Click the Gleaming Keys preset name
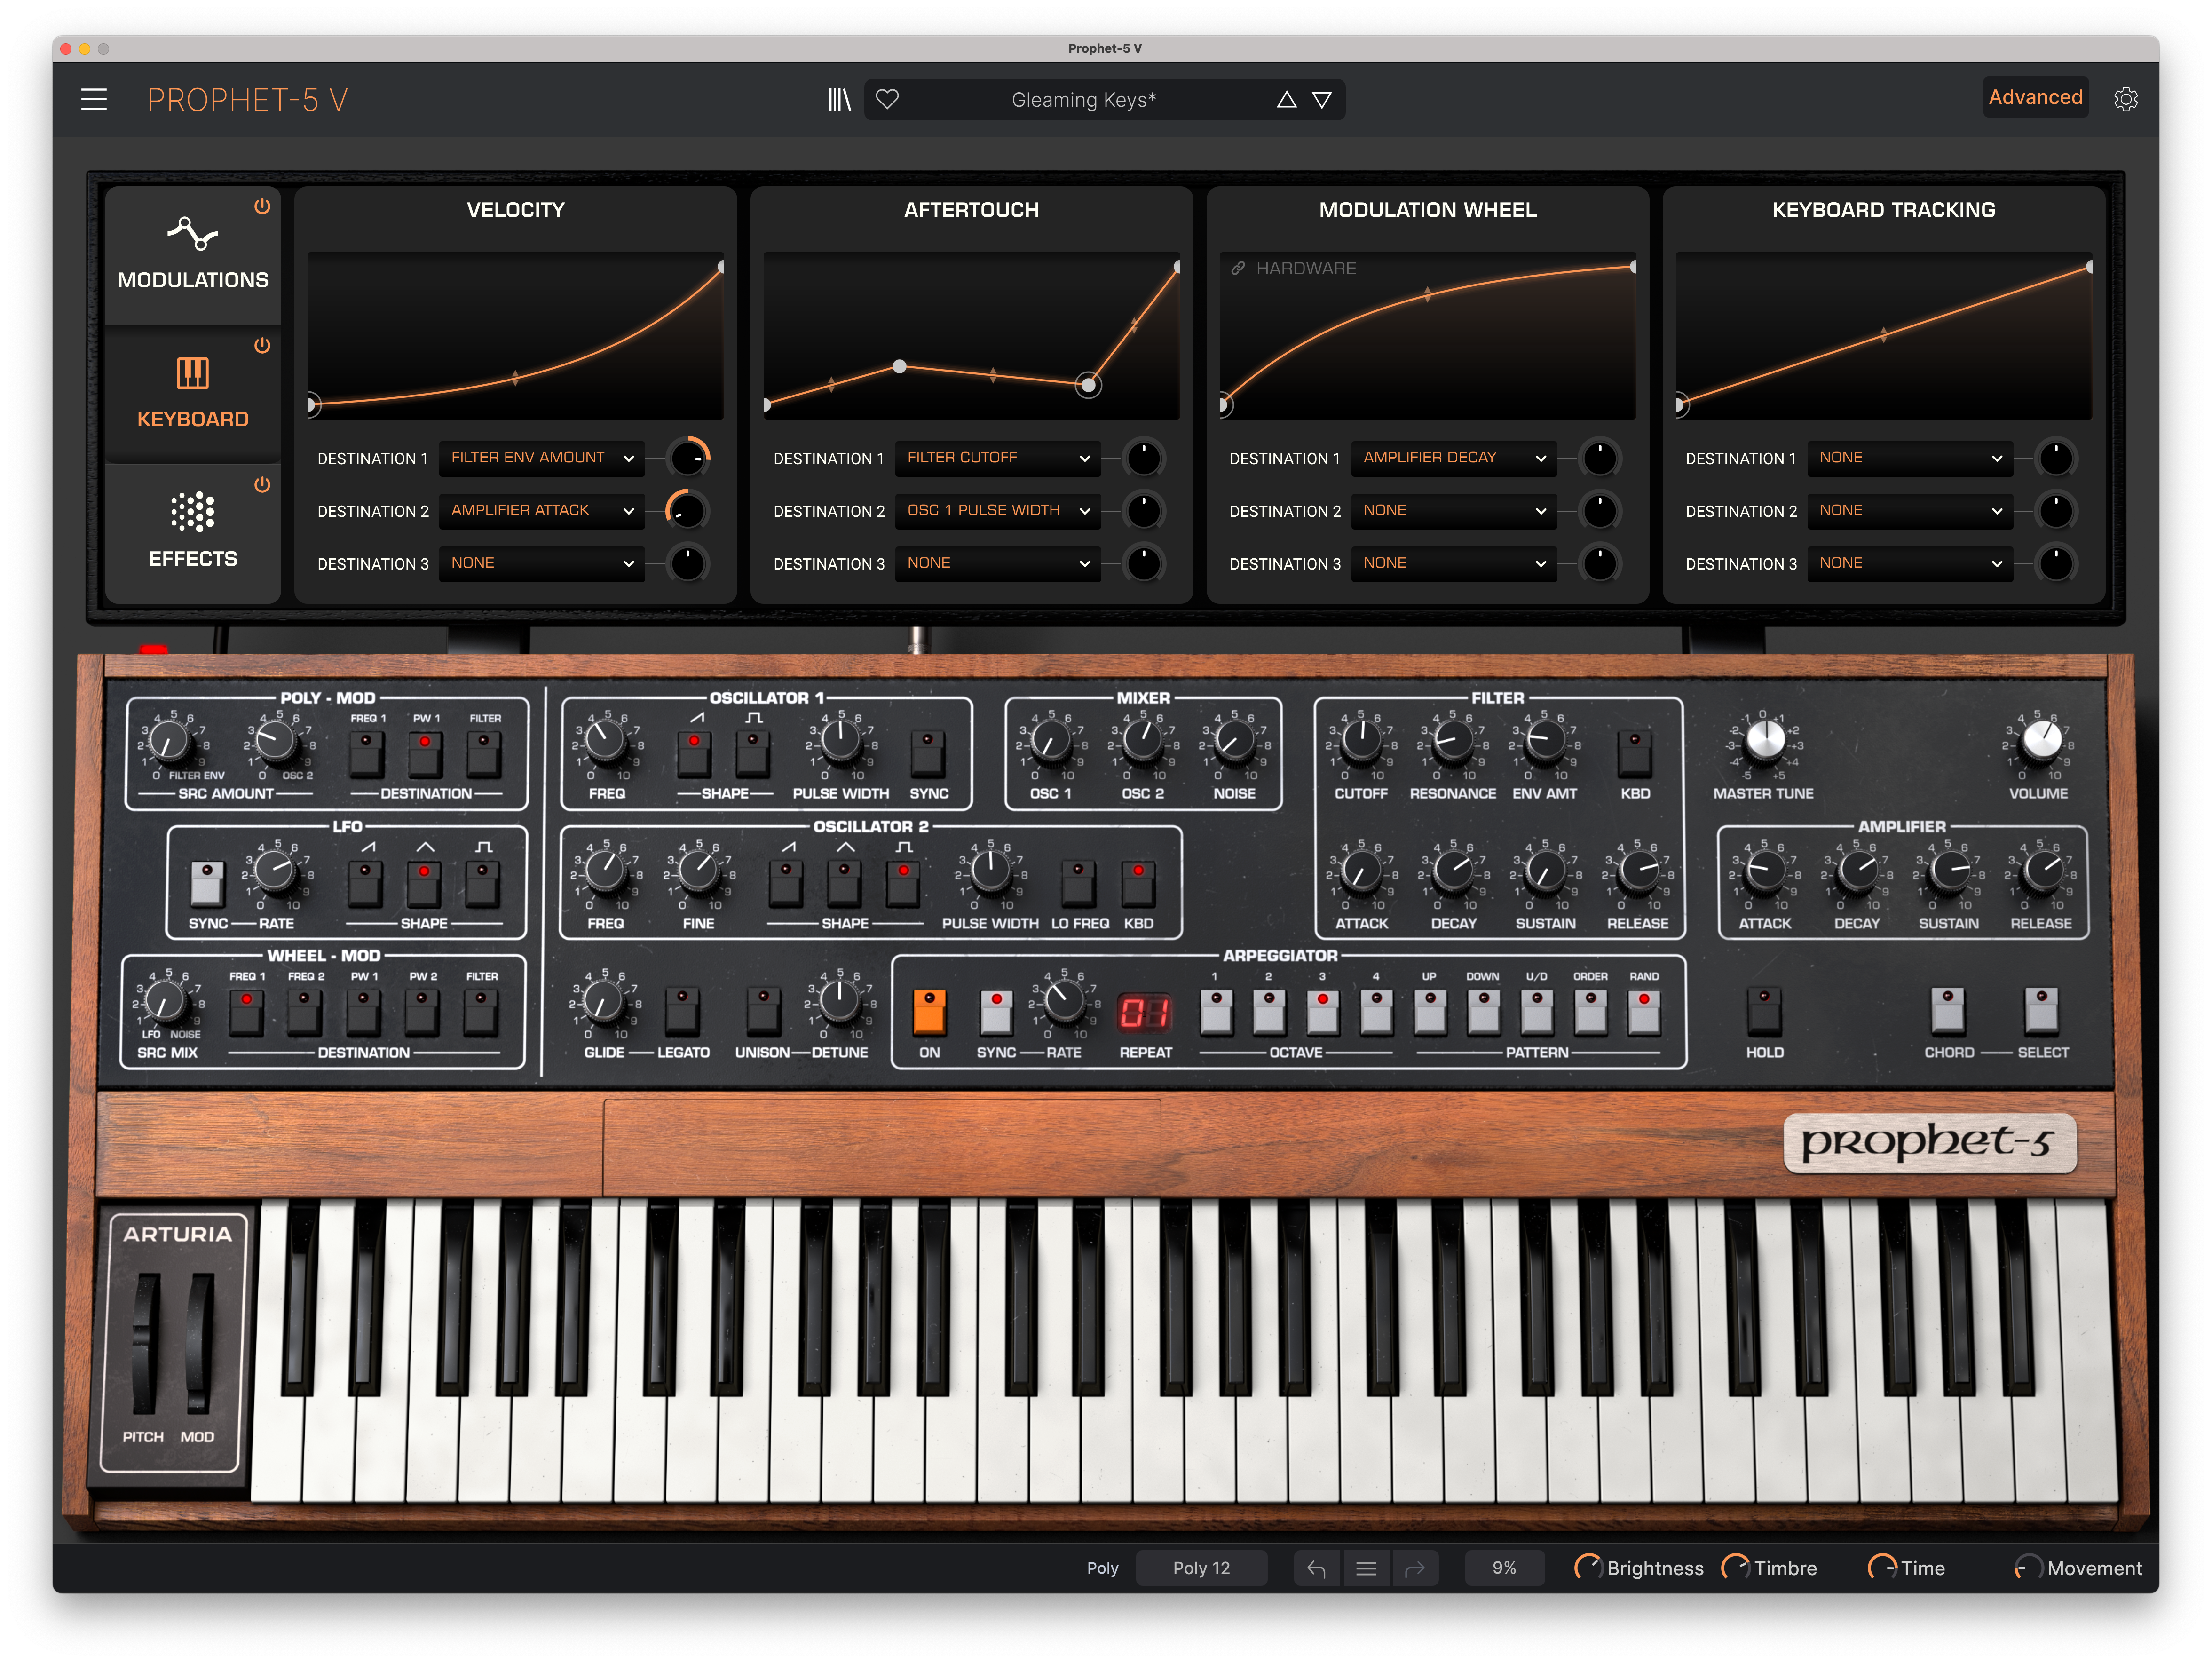 [1083, 99]
